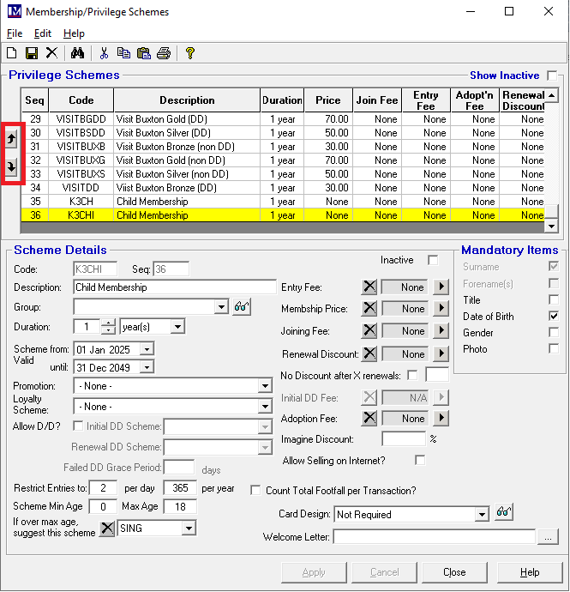Image resolution: width=570 pixels, height=592 pixels.
Task: Click the New document toolbar icon
Action: [12, 53]
